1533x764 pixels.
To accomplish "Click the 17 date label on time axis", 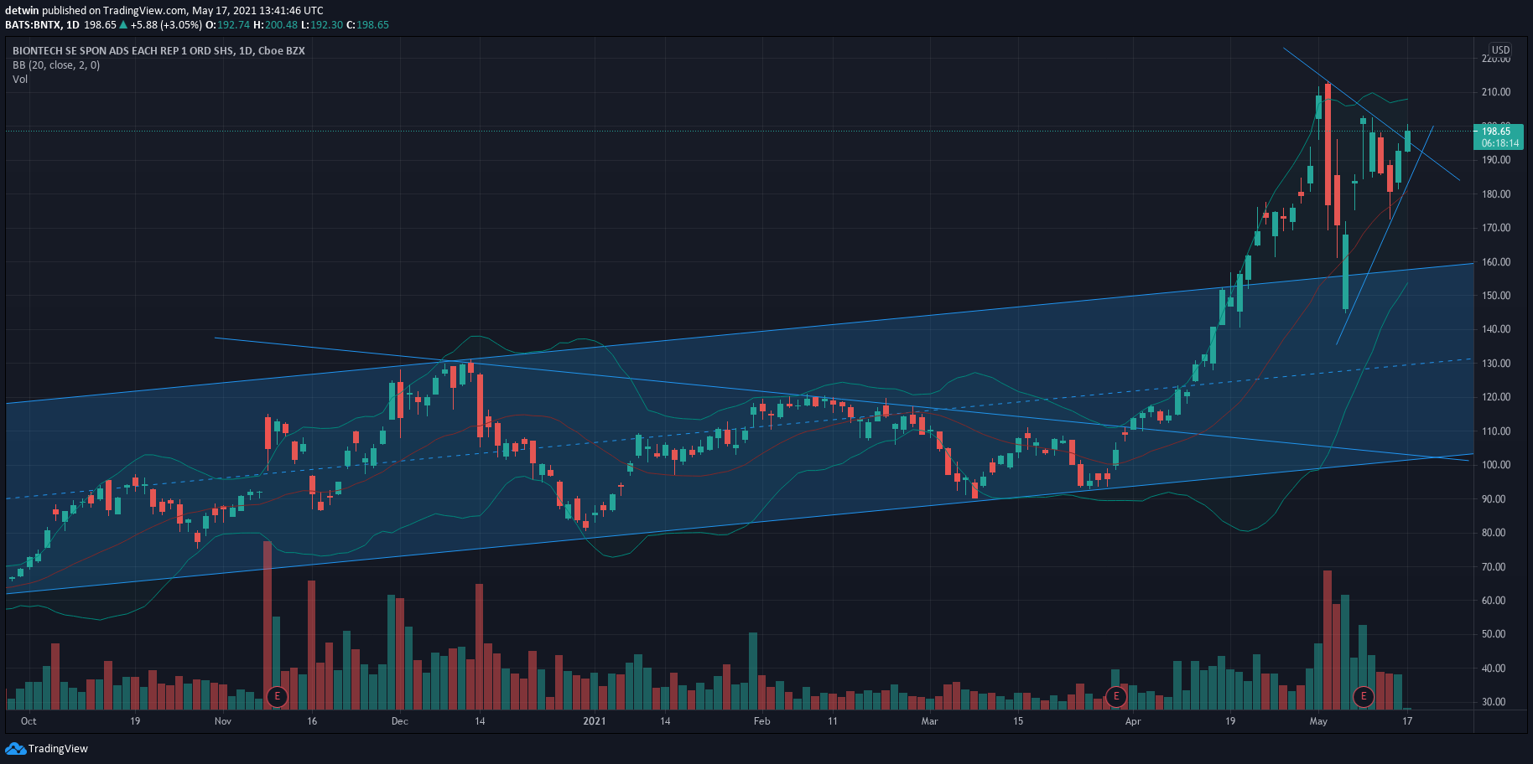I will coord(1407,721).
